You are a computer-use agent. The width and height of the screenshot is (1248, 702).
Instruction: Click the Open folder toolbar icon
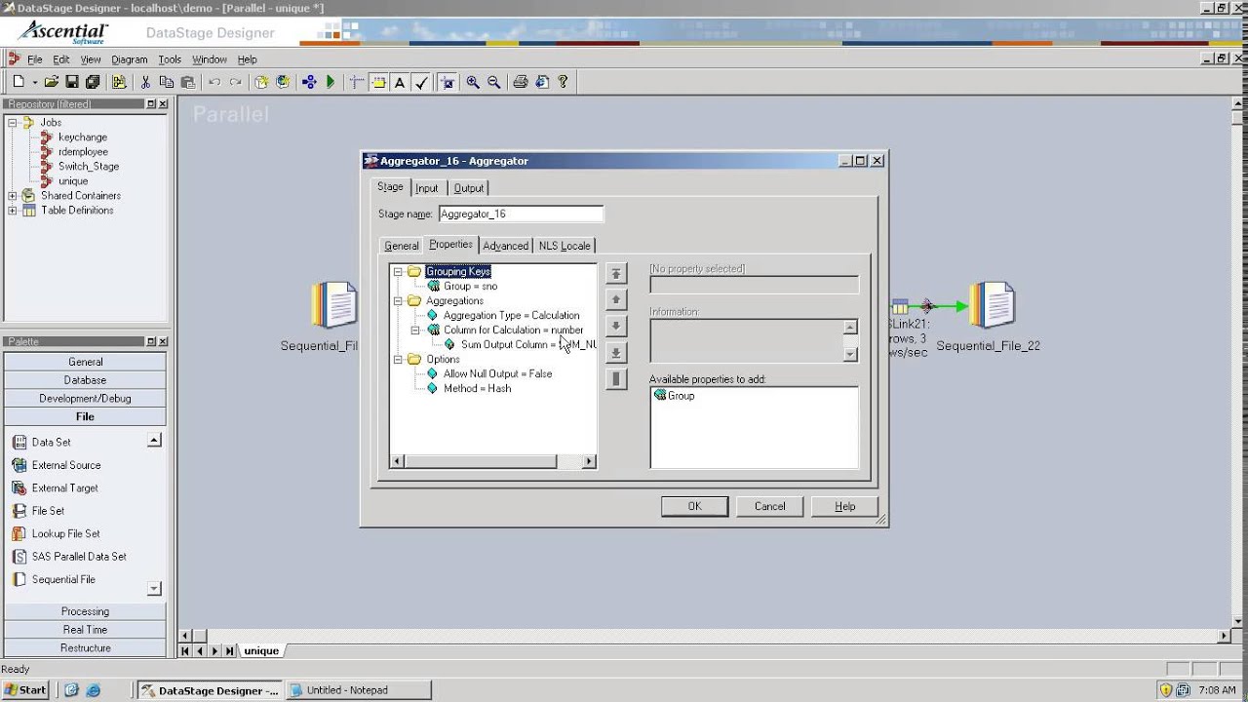(52, 83)
